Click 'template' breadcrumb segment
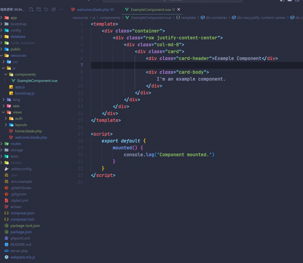The height and width of the screenshot is (263, 303). (188, 17)
